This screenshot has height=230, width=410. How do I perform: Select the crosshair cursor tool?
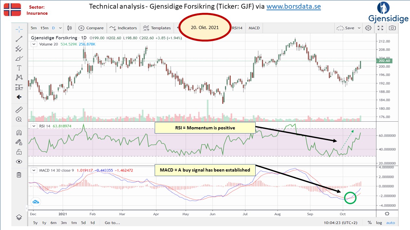(19, 29)
